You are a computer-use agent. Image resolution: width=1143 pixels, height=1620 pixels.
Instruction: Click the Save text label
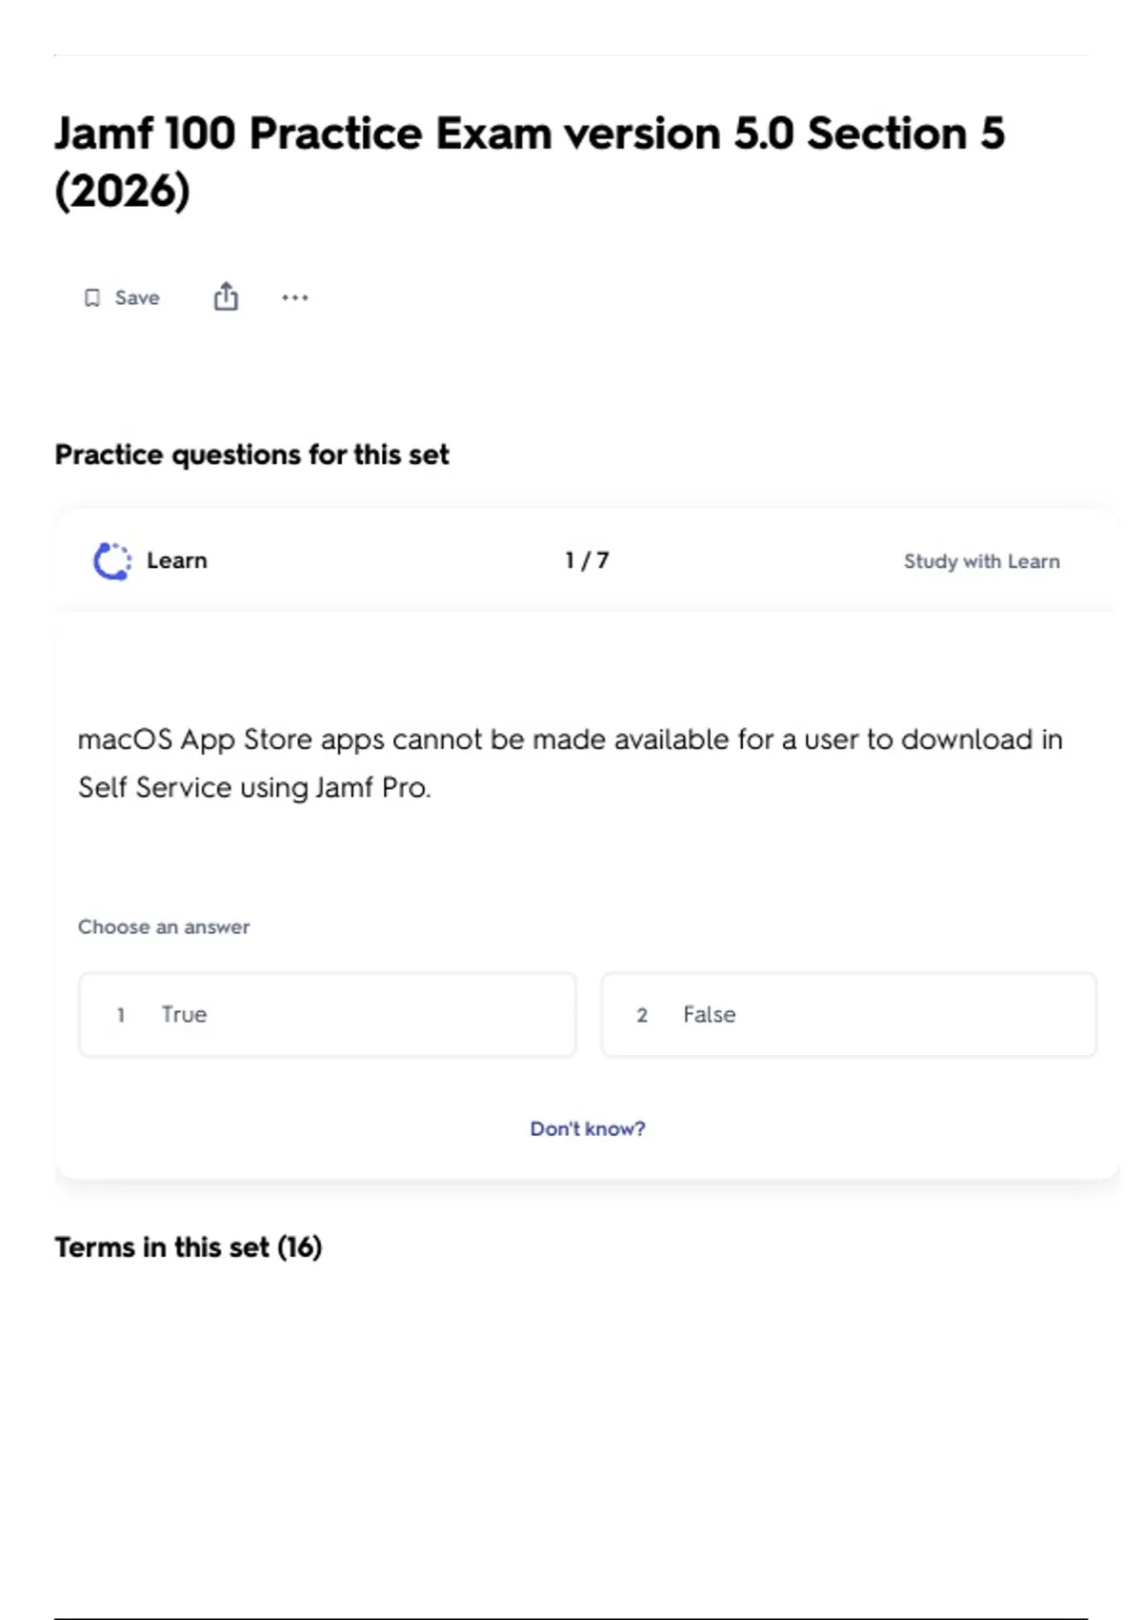(x=137, y=298)
